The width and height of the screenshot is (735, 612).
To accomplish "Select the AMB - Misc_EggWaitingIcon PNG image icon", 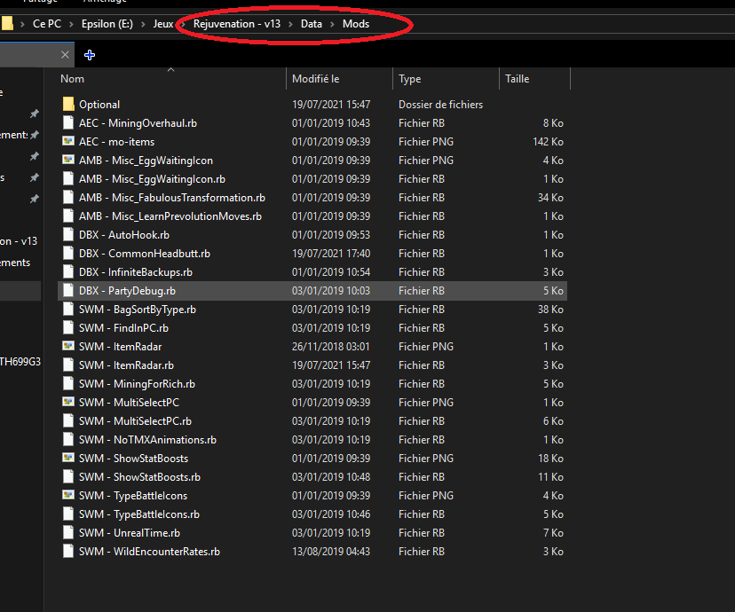I will tap(68, 160).
